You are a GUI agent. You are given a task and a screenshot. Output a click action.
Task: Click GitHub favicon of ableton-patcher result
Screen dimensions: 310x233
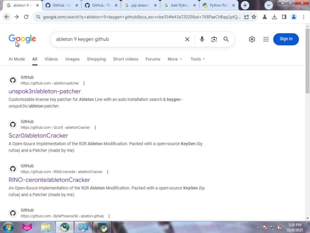13,80
